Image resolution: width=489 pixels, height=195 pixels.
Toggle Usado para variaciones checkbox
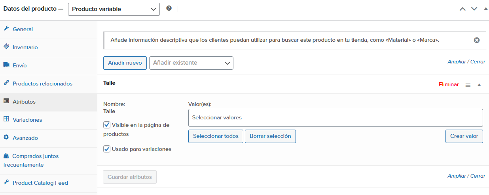pos(107,149)
